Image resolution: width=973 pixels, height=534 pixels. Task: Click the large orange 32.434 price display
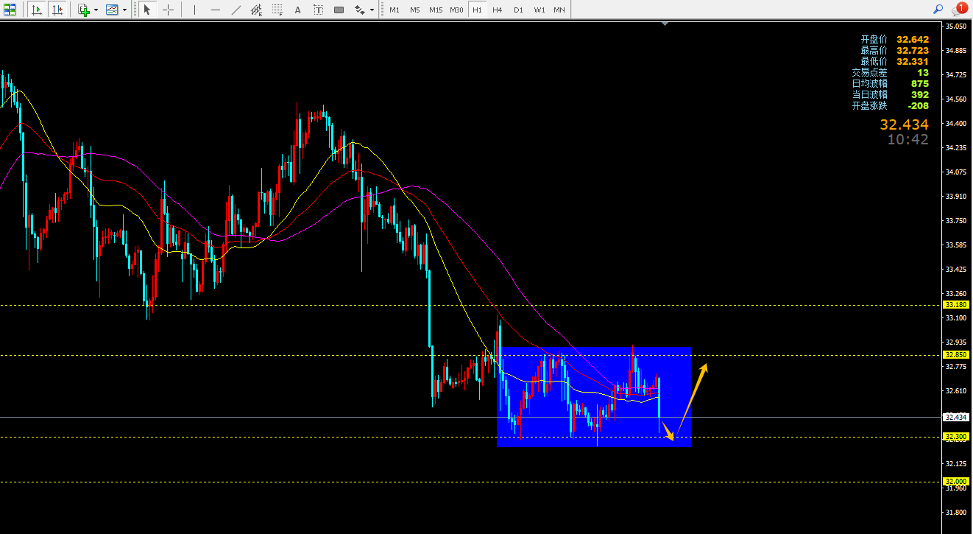point(904,125)
